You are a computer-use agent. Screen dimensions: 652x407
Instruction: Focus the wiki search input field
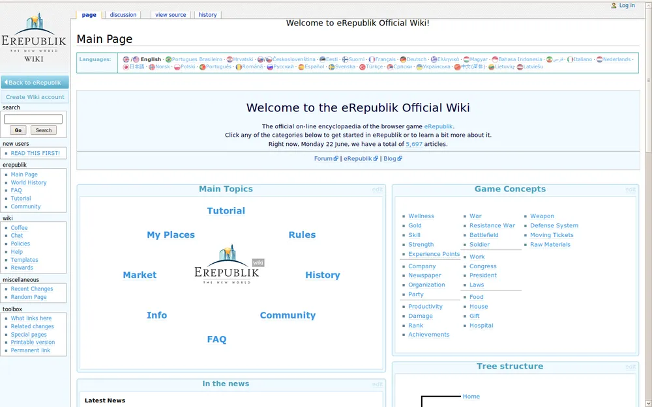point(33,119)
